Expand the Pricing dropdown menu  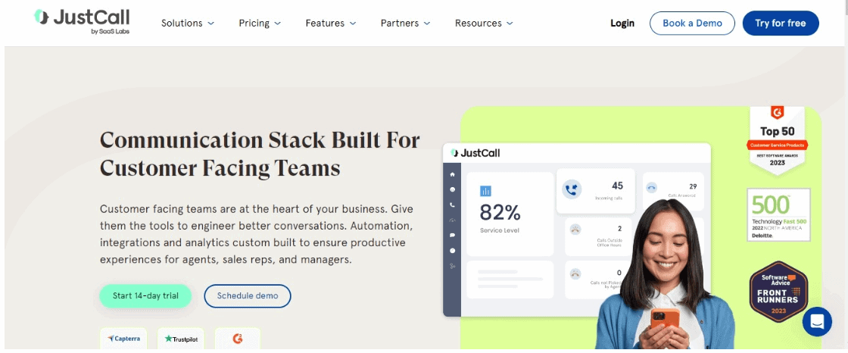pos(260,23)
